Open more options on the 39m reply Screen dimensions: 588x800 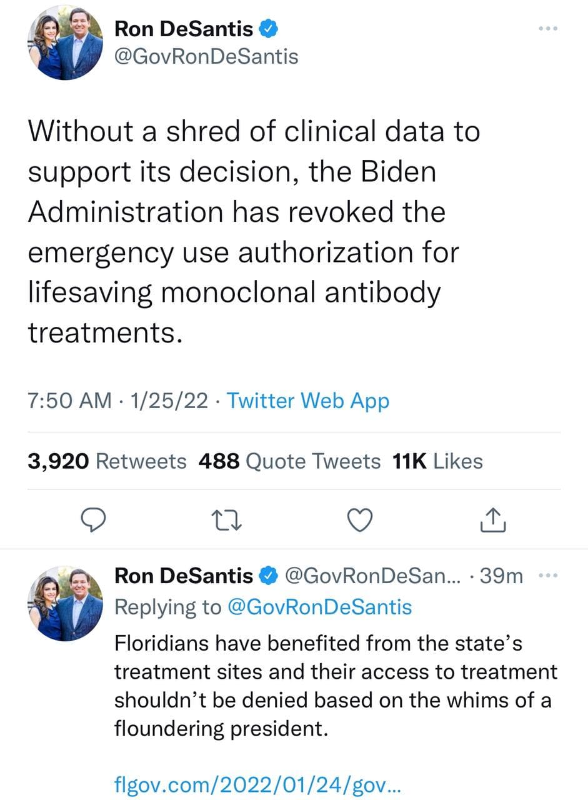549,576
